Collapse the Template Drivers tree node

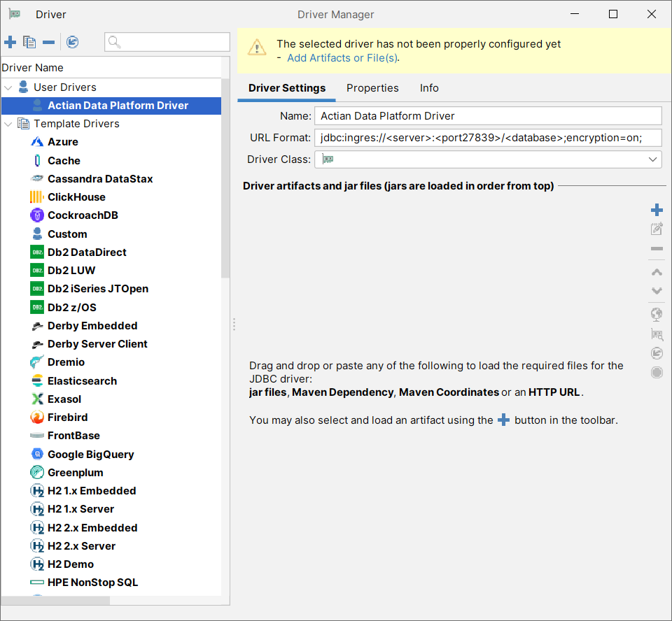click(x=8, y=124)
